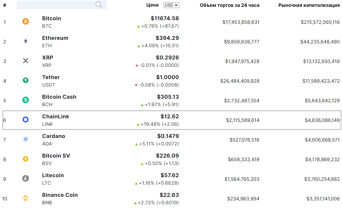The width and height of the screenshot is (342, 209).
Task: Click the Tether green coin icon
Action: point(26,81)
